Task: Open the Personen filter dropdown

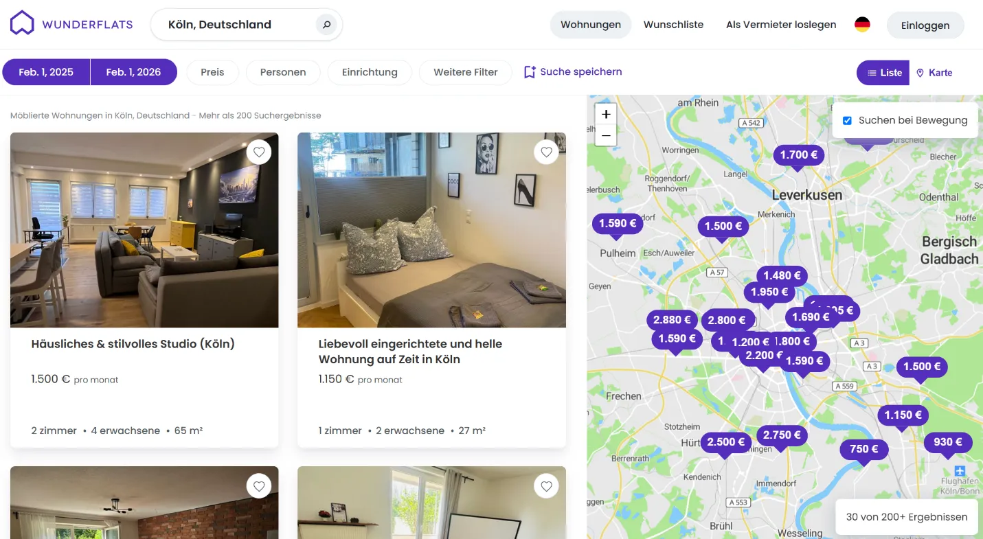Action: click(x=283, y=72)
